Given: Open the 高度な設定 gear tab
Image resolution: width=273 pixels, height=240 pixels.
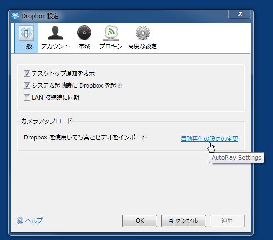Looking at the screenshot, I should 142,38.
